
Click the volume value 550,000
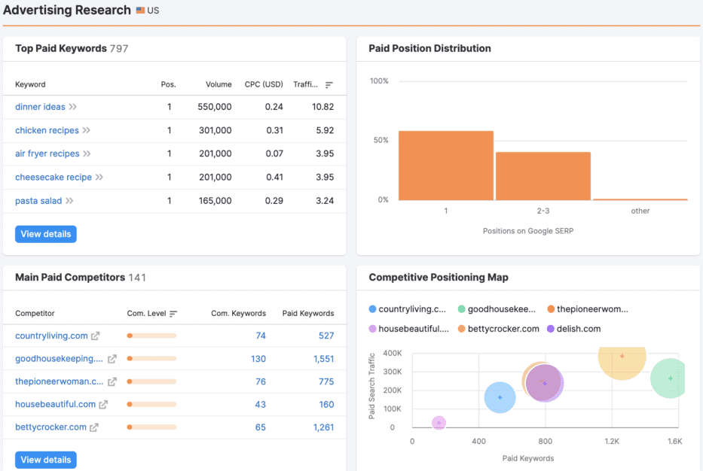(215, 107)
